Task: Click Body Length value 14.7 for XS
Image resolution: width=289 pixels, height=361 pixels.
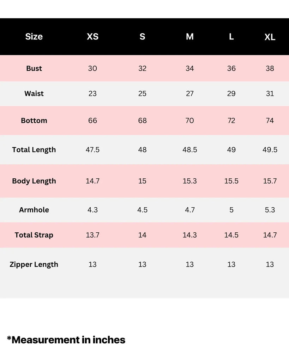Action: 92,181
